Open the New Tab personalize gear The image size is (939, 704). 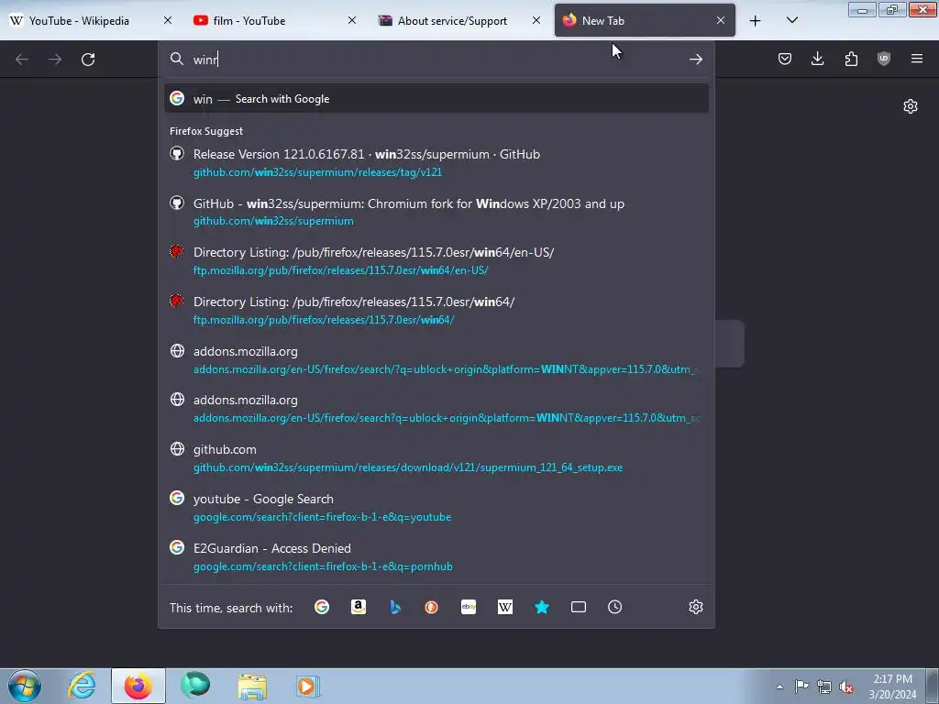[x=911, y=106]
